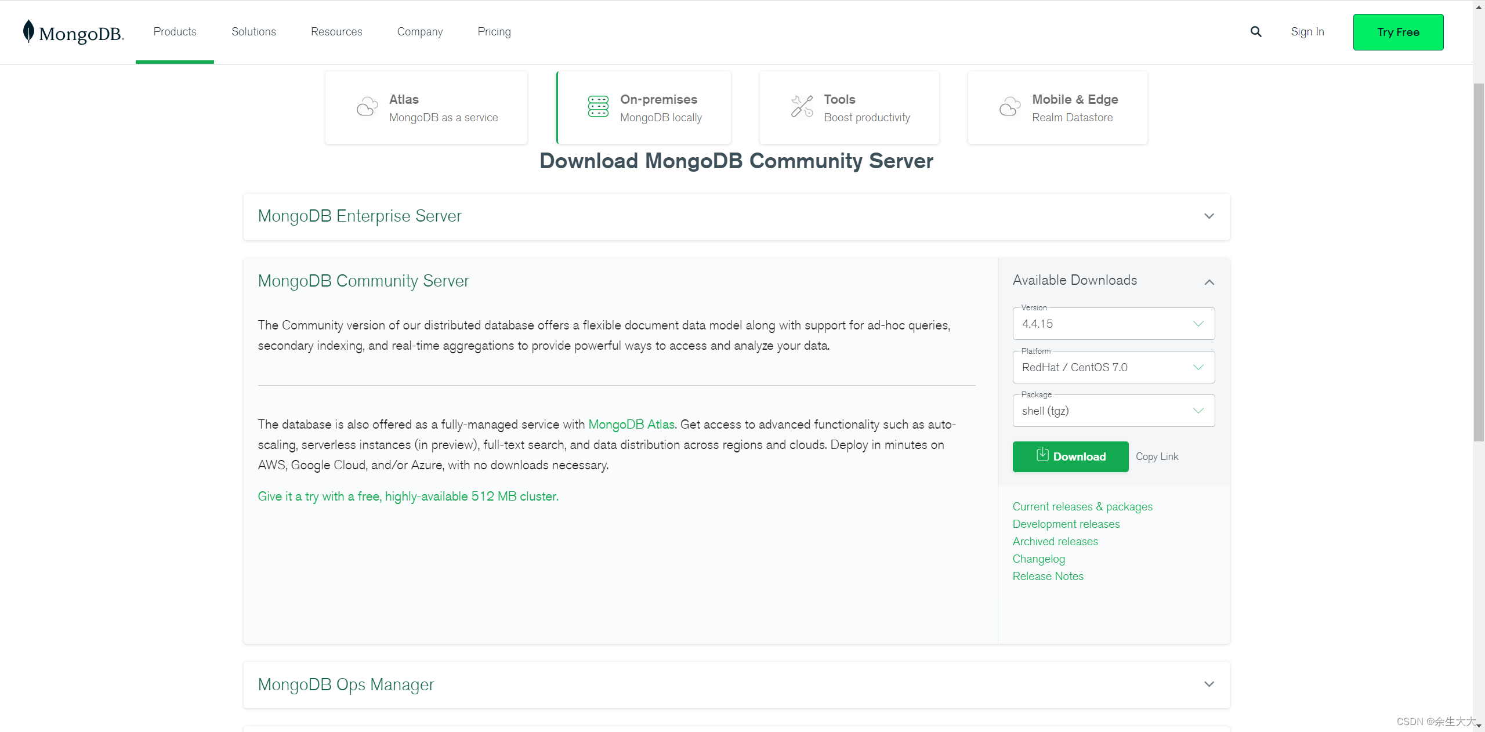
Task: Click the download icon inside Download button
Action: (1042, 455)
